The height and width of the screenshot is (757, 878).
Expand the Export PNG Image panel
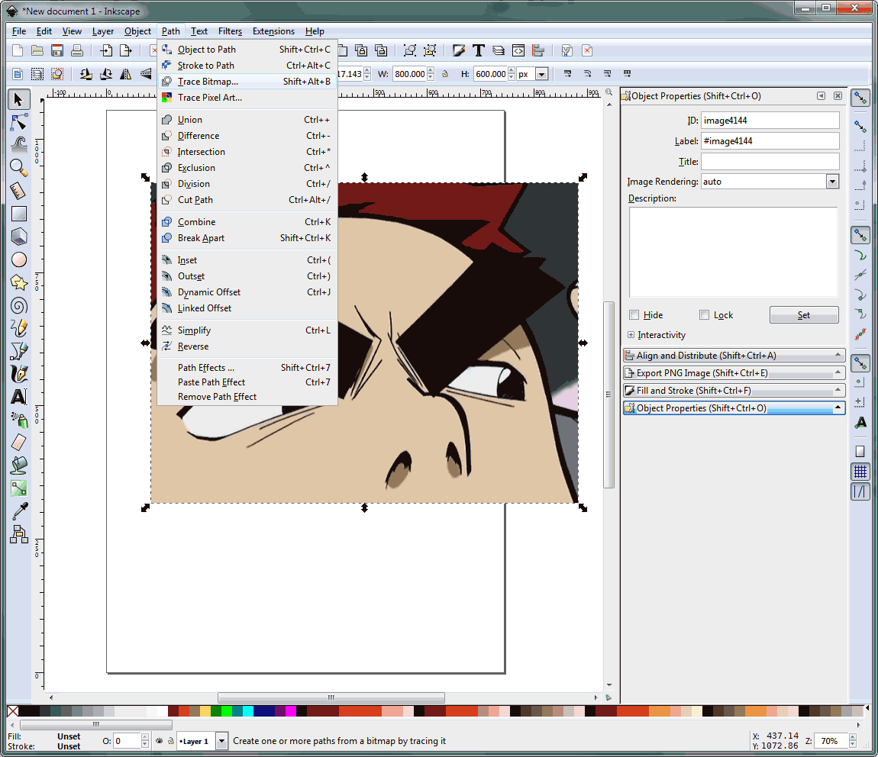734,372
